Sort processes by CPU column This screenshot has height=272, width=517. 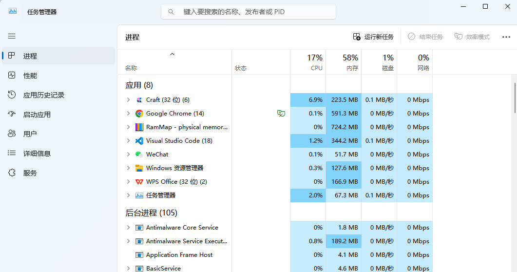point(308,62)
